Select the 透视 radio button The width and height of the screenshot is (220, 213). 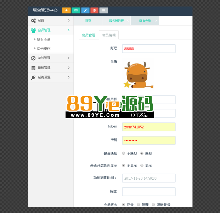pyautogui.click(x=142, y=153)
